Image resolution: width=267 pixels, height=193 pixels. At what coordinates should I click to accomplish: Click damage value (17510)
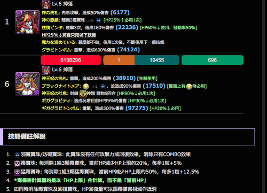(x=154, y=86)
